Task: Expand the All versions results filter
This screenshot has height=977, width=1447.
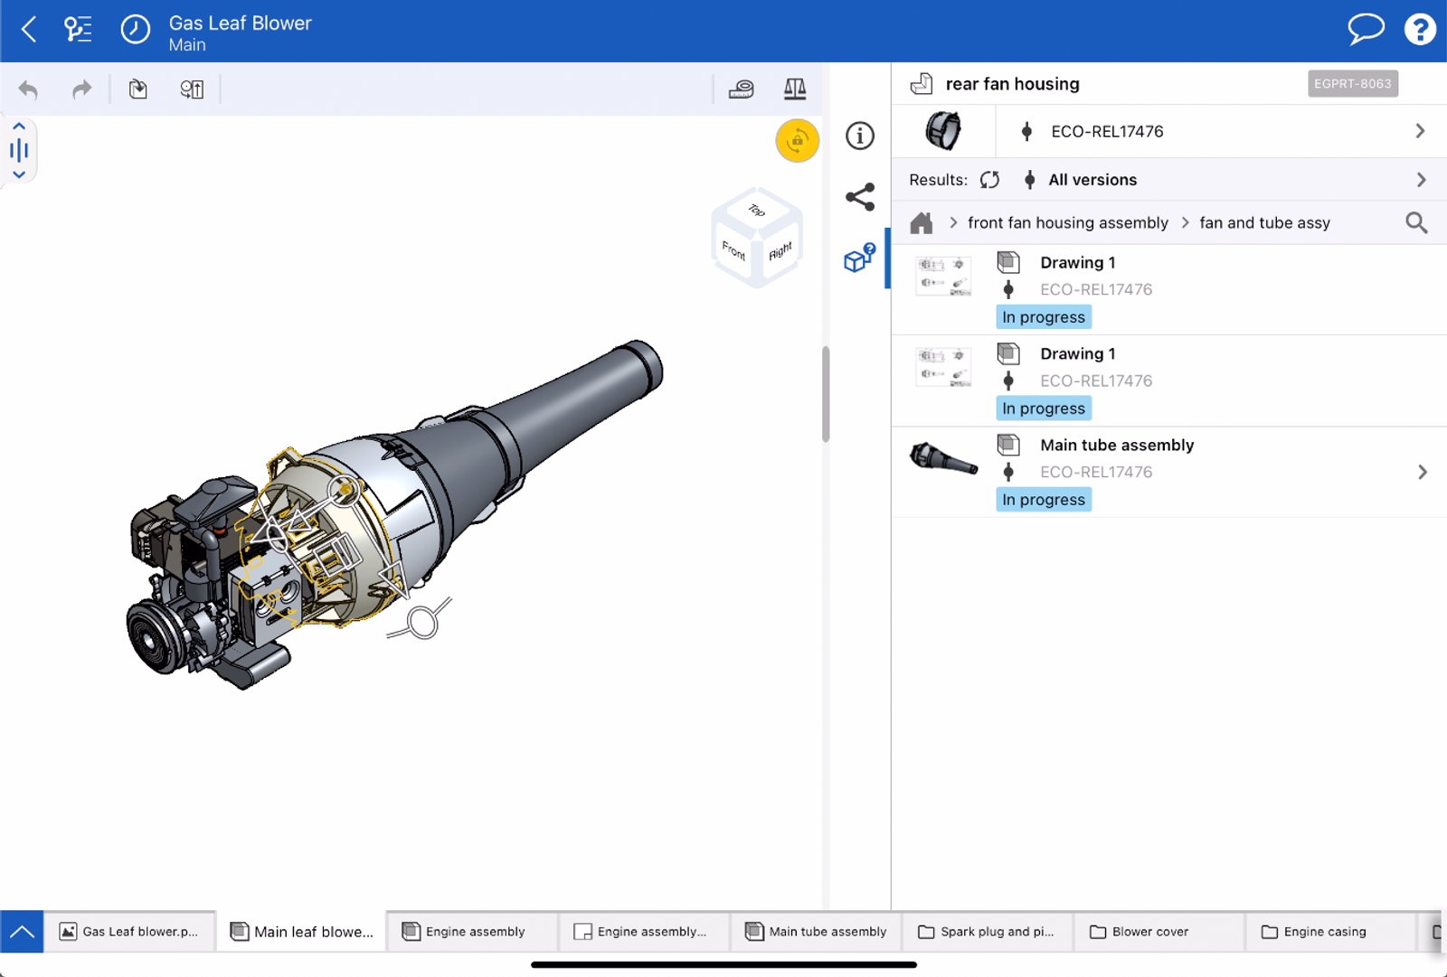Action: [x=1420, y=180]
